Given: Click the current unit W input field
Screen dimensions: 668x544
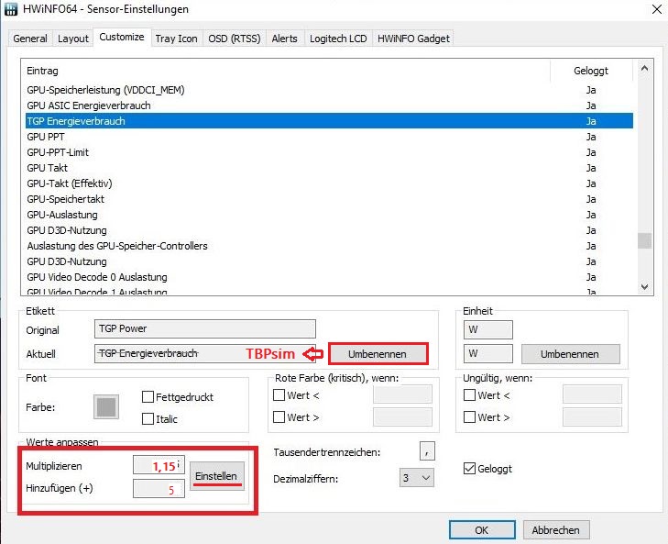Looking at the screenshot, I should tap(487, 354).
